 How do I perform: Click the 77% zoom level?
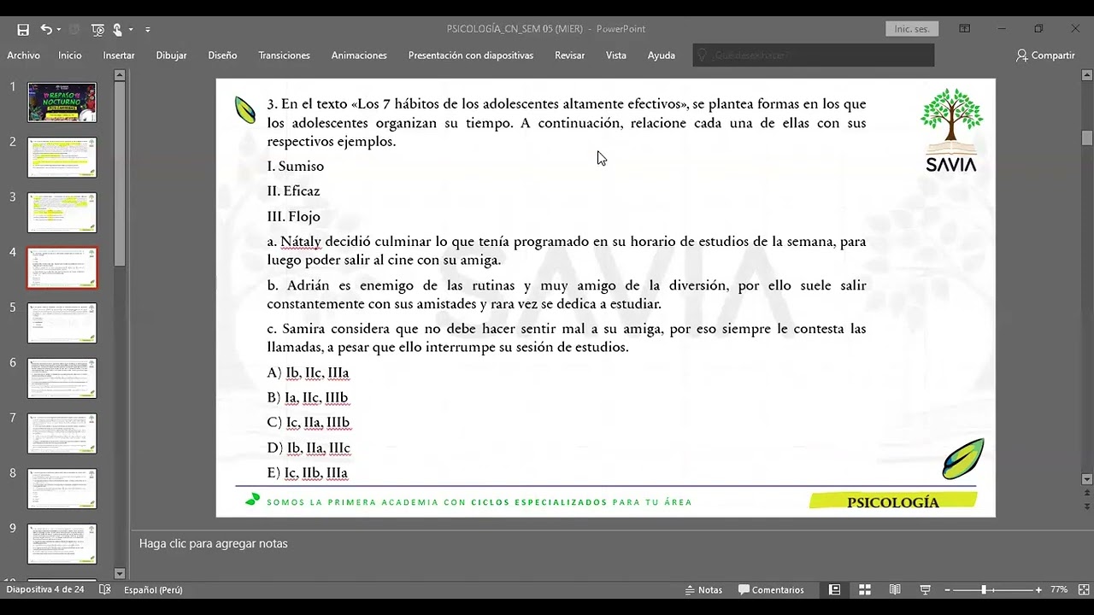(x=1059, y=589)
